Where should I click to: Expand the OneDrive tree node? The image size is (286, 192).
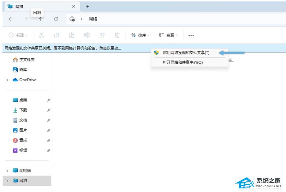pos(7,80)
